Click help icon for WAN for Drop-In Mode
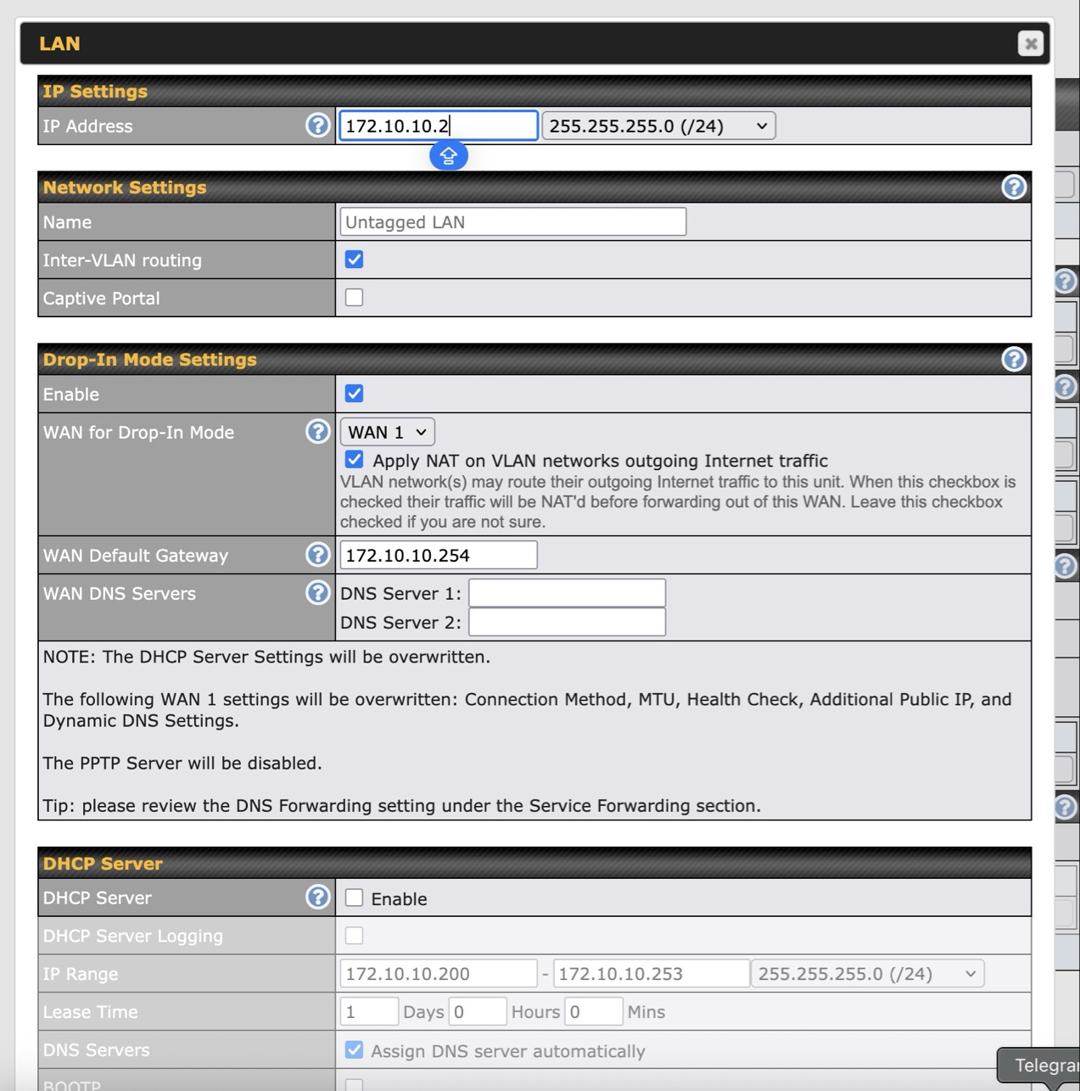Viewport: 1080px width, 1091px height. point(317,432)
